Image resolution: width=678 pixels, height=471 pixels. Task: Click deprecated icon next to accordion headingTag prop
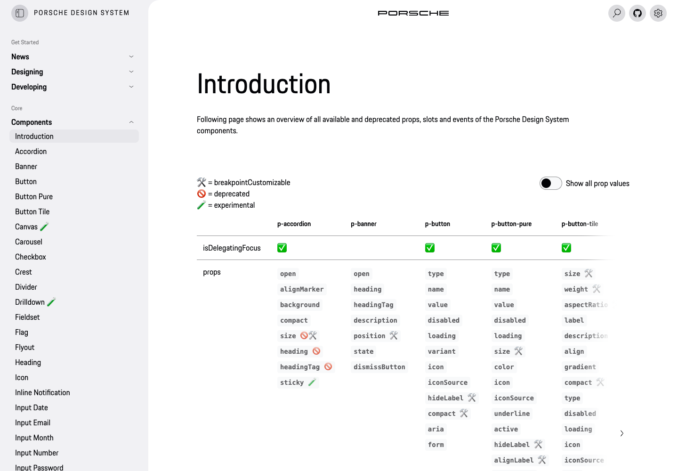328,366
